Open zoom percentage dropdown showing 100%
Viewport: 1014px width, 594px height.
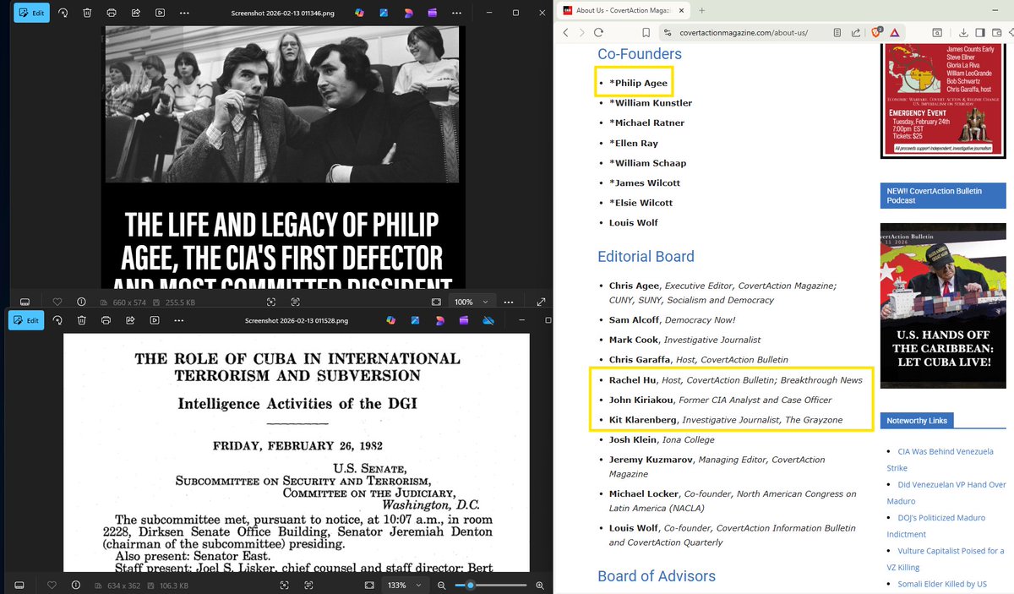[x=471, y=302]
